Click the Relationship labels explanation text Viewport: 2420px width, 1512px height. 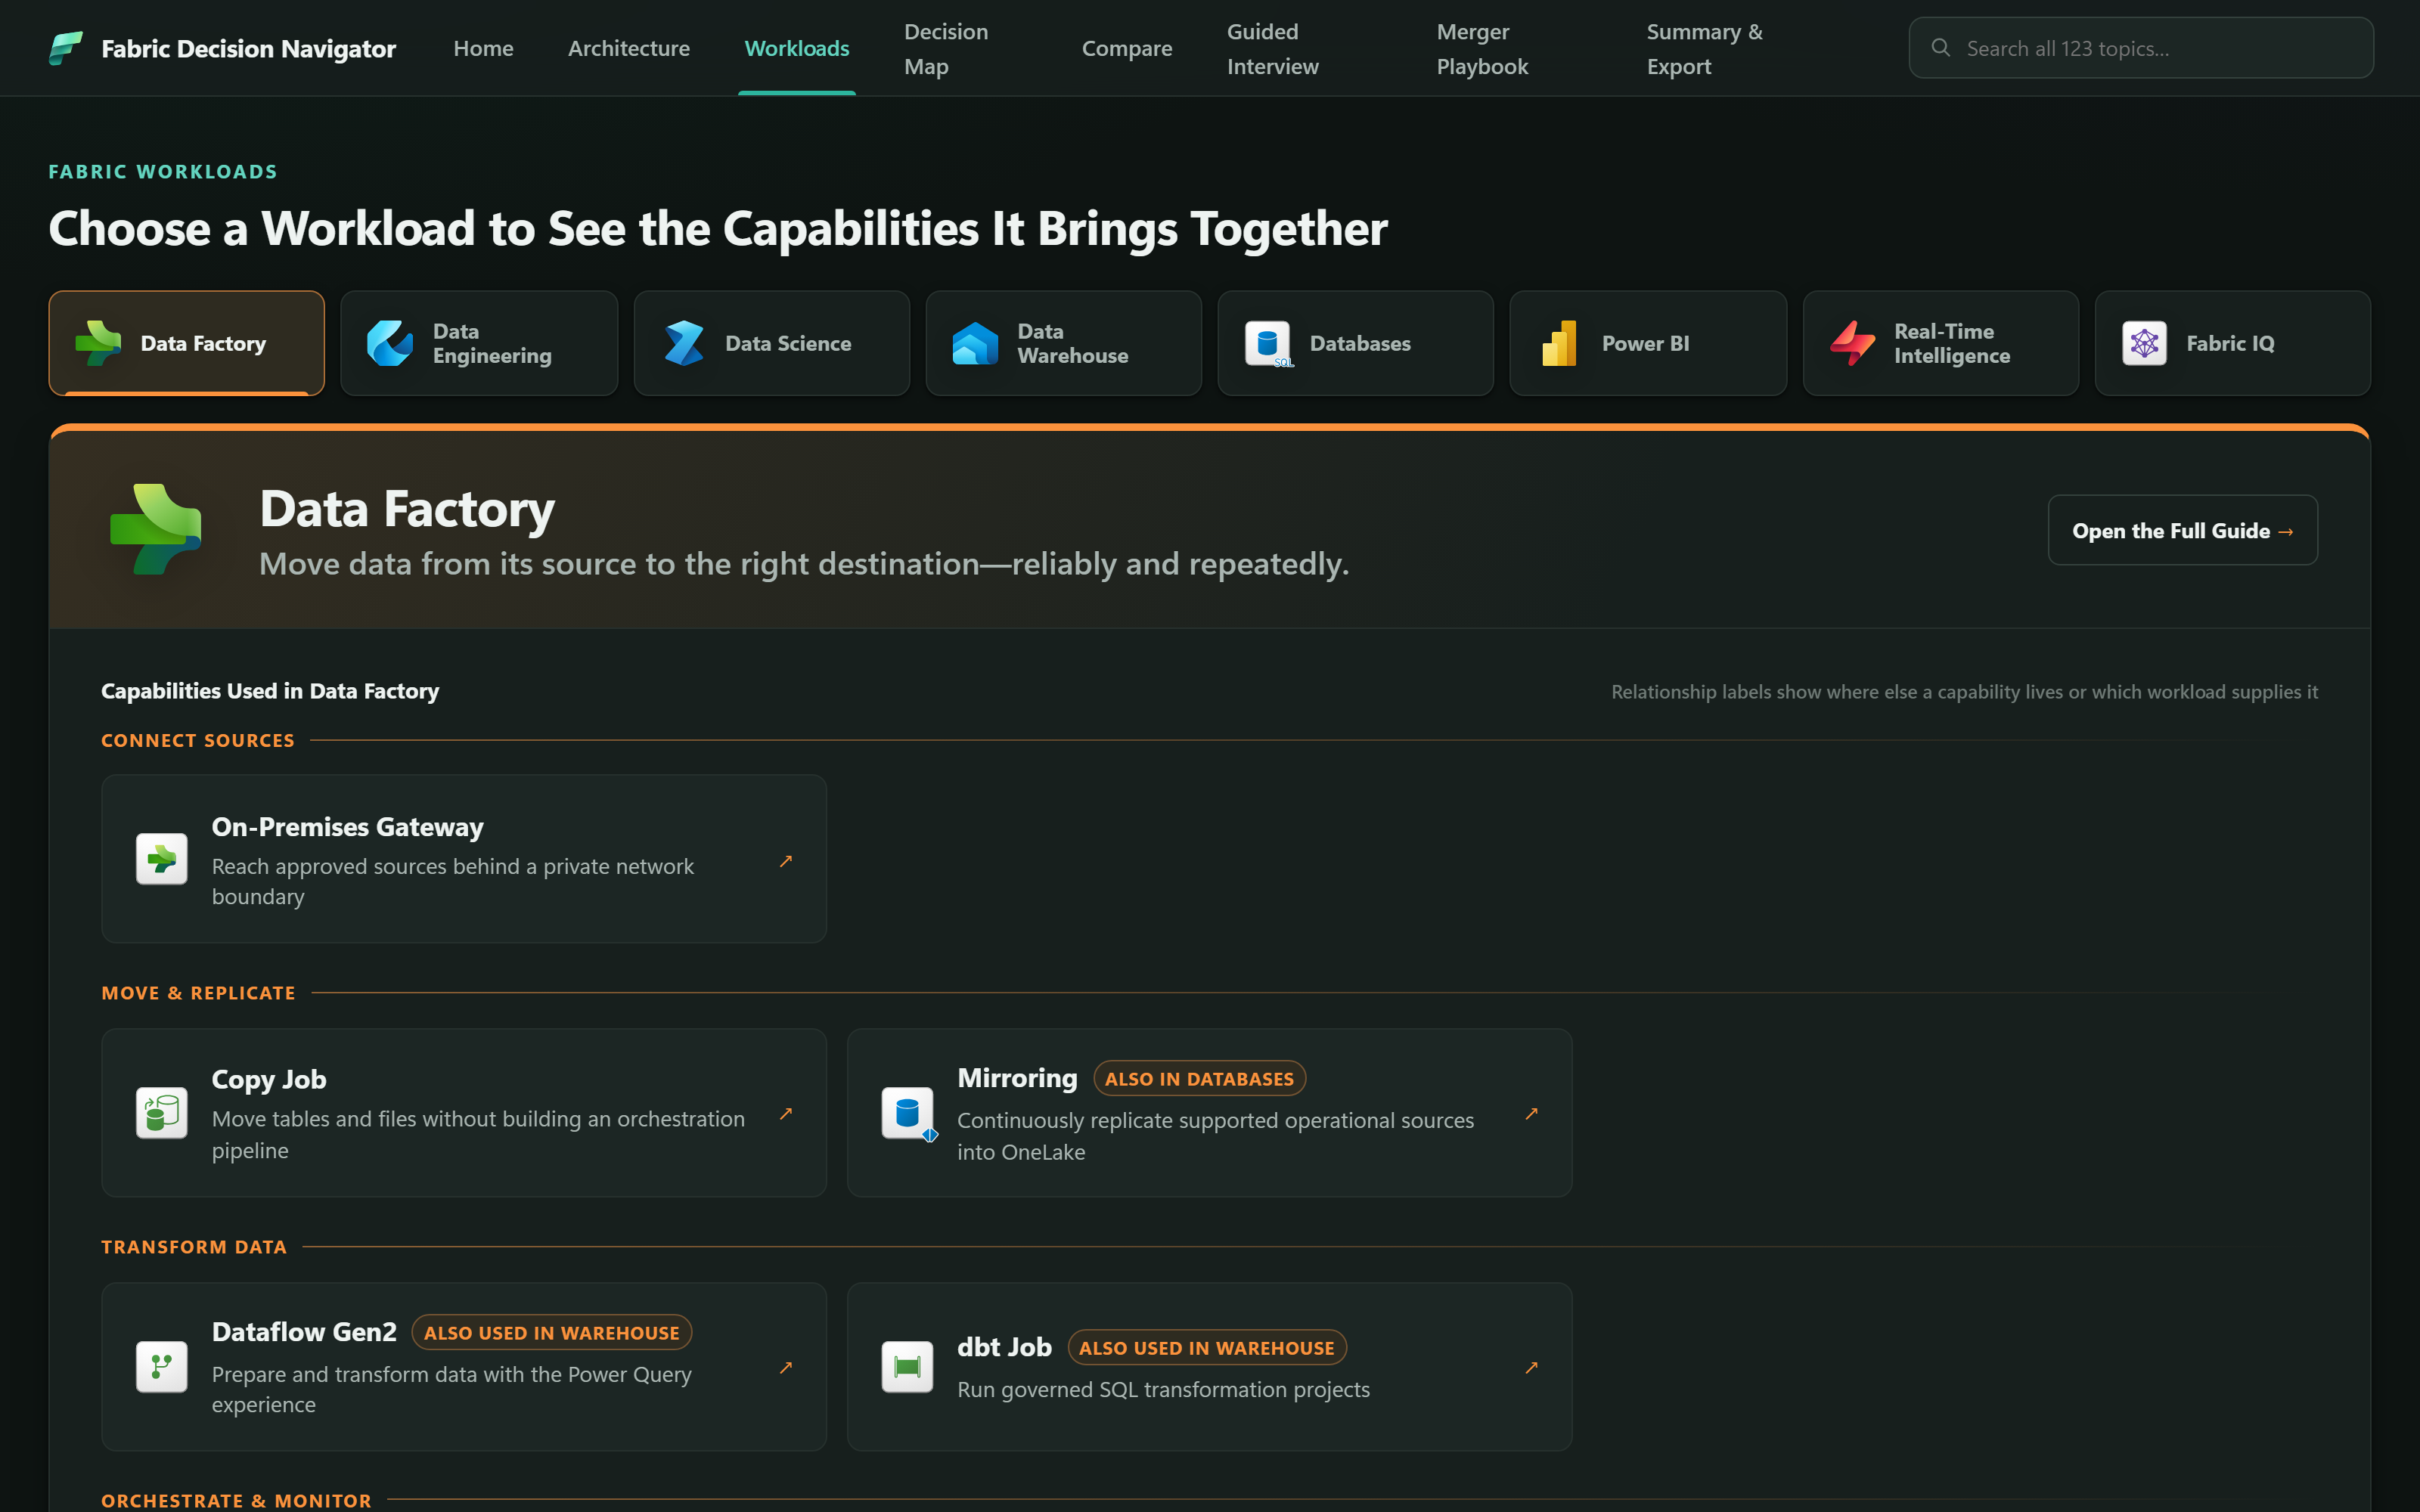tap(1964, 692)
